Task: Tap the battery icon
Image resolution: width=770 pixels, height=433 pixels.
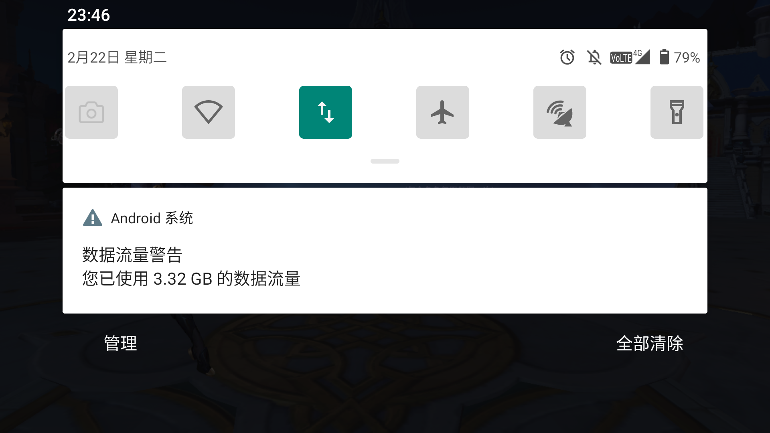Action: pyautogui.click(x=664, y=57)
